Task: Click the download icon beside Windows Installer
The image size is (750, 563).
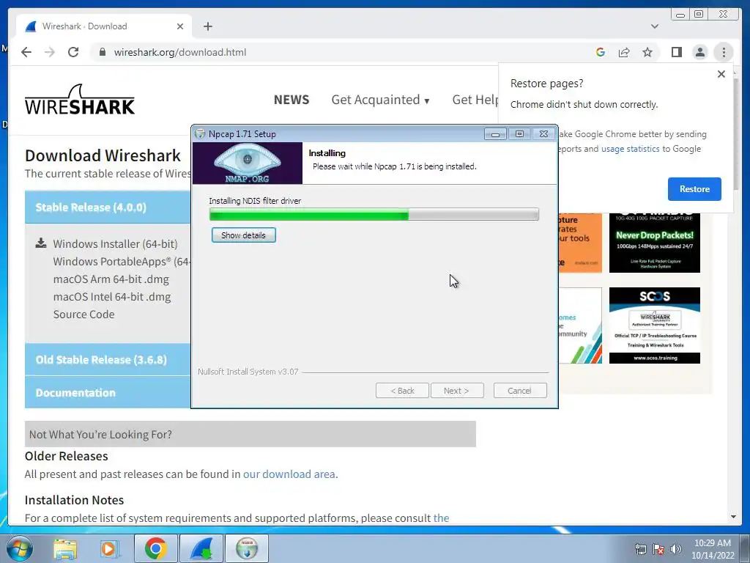Action: pos(41,243)
